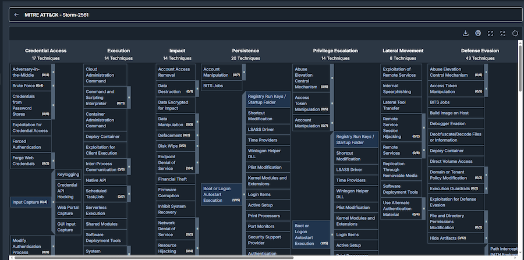Expand Command and Scripting Interpreter sub-techniques
The image size is (524, 260).
(x=129, y=98)
